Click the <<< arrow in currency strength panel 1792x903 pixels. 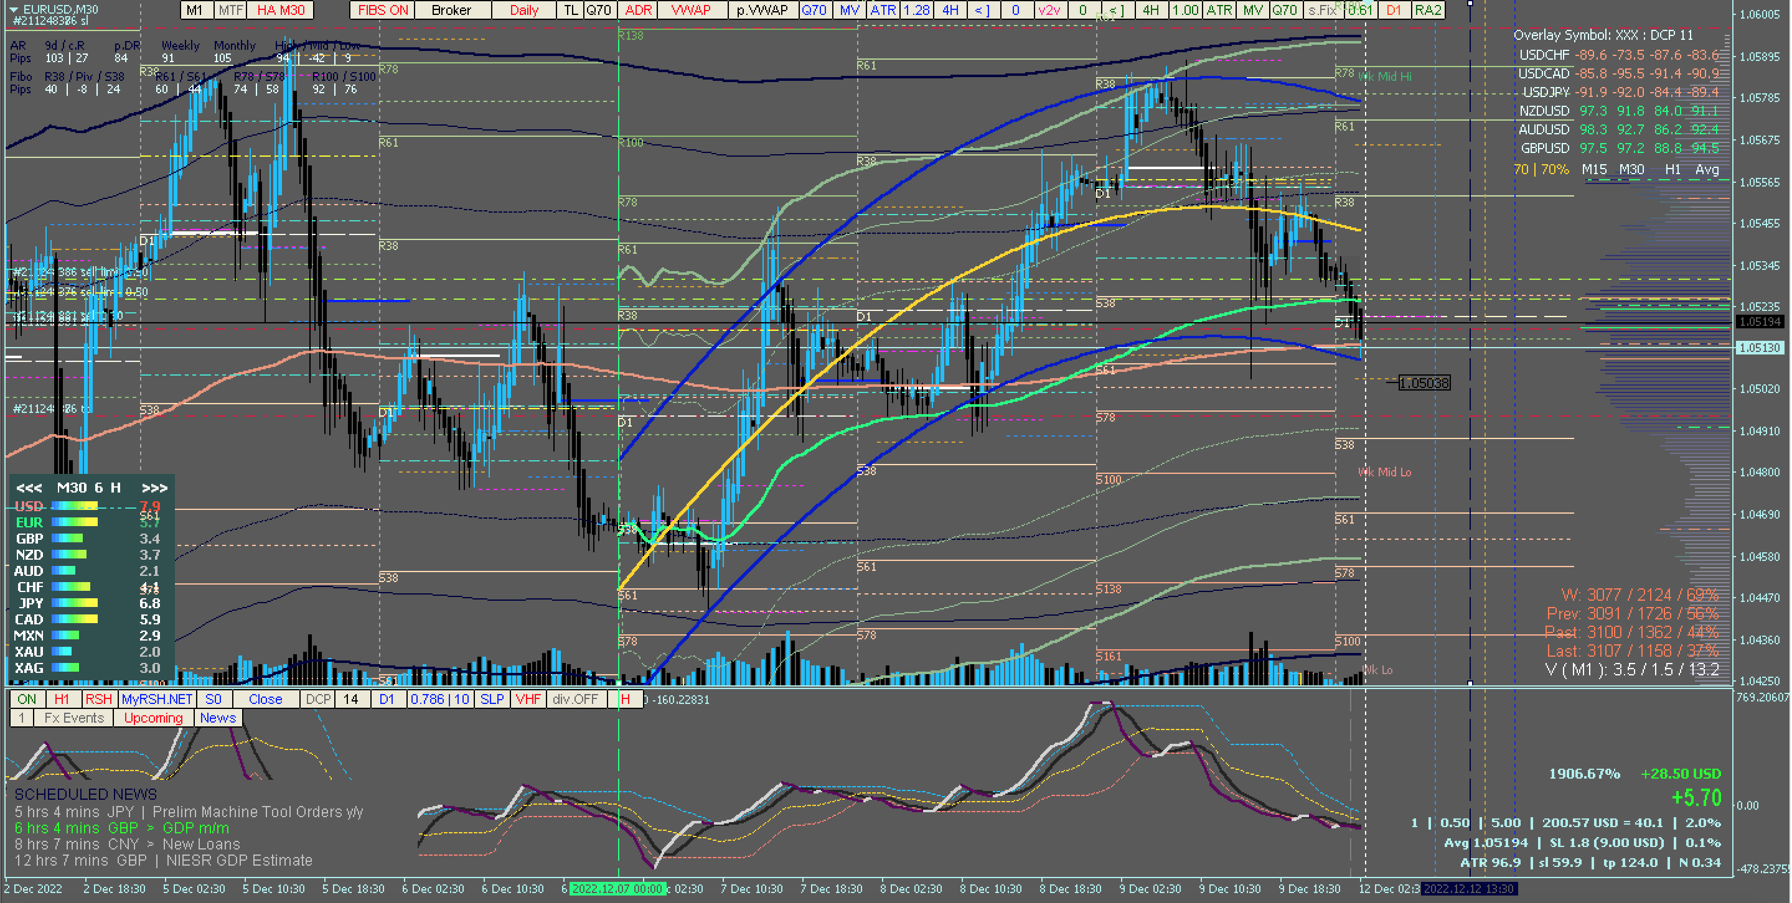tap(29, 488)
